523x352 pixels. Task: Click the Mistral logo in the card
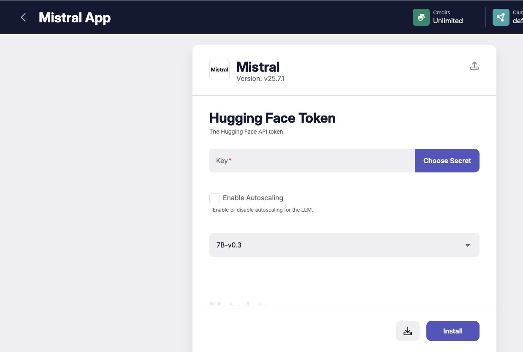pyautogui.click(x=219, y=70)
